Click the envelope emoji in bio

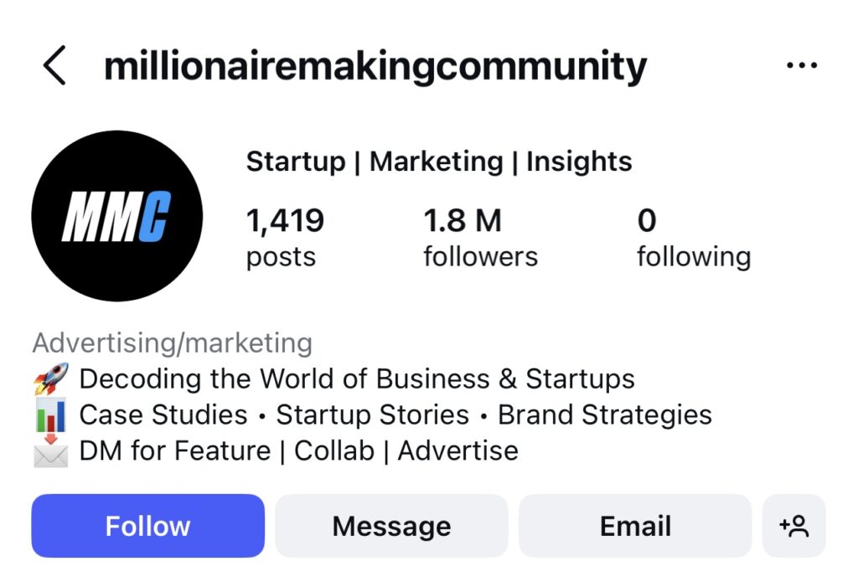[x=51, y=451]
